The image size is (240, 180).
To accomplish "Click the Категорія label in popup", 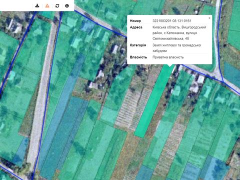I will [138, 45].
